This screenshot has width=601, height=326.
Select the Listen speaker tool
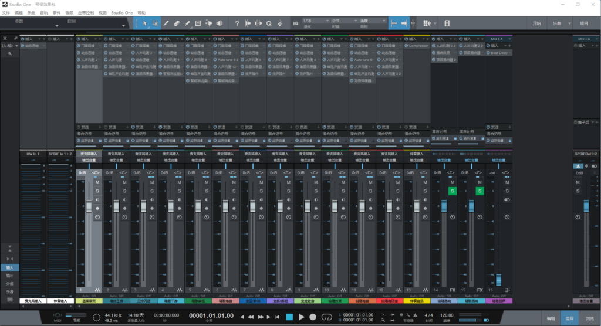219,23
